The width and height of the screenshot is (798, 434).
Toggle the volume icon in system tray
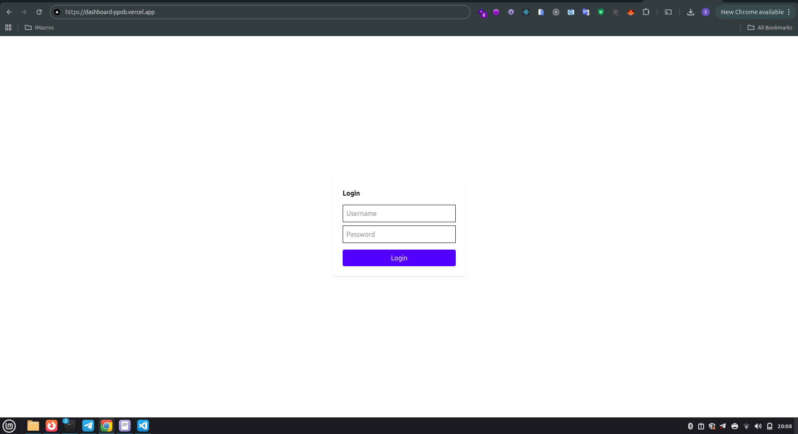click(758, 426)
